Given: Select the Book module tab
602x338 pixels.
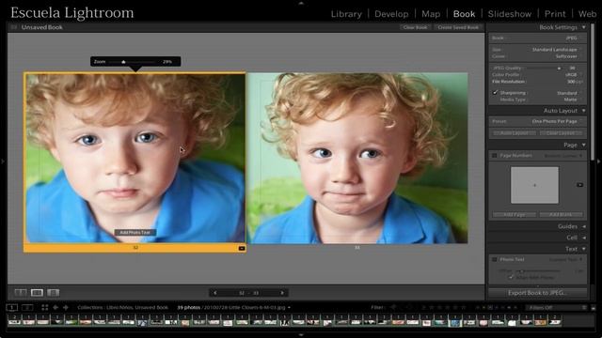Looking at the screenshot, I should point(464,14).
